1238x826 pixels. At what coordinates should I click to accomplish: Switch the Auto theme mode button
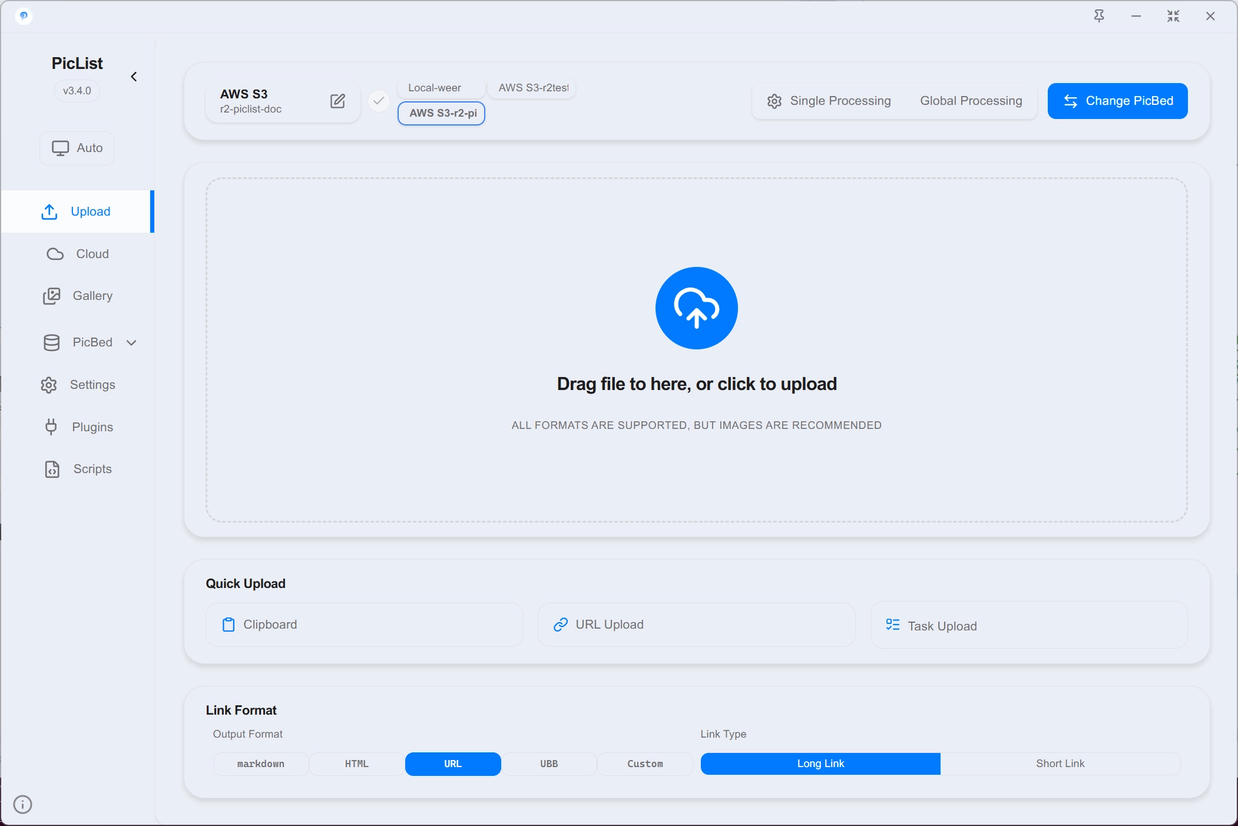(x=77, y=148)
